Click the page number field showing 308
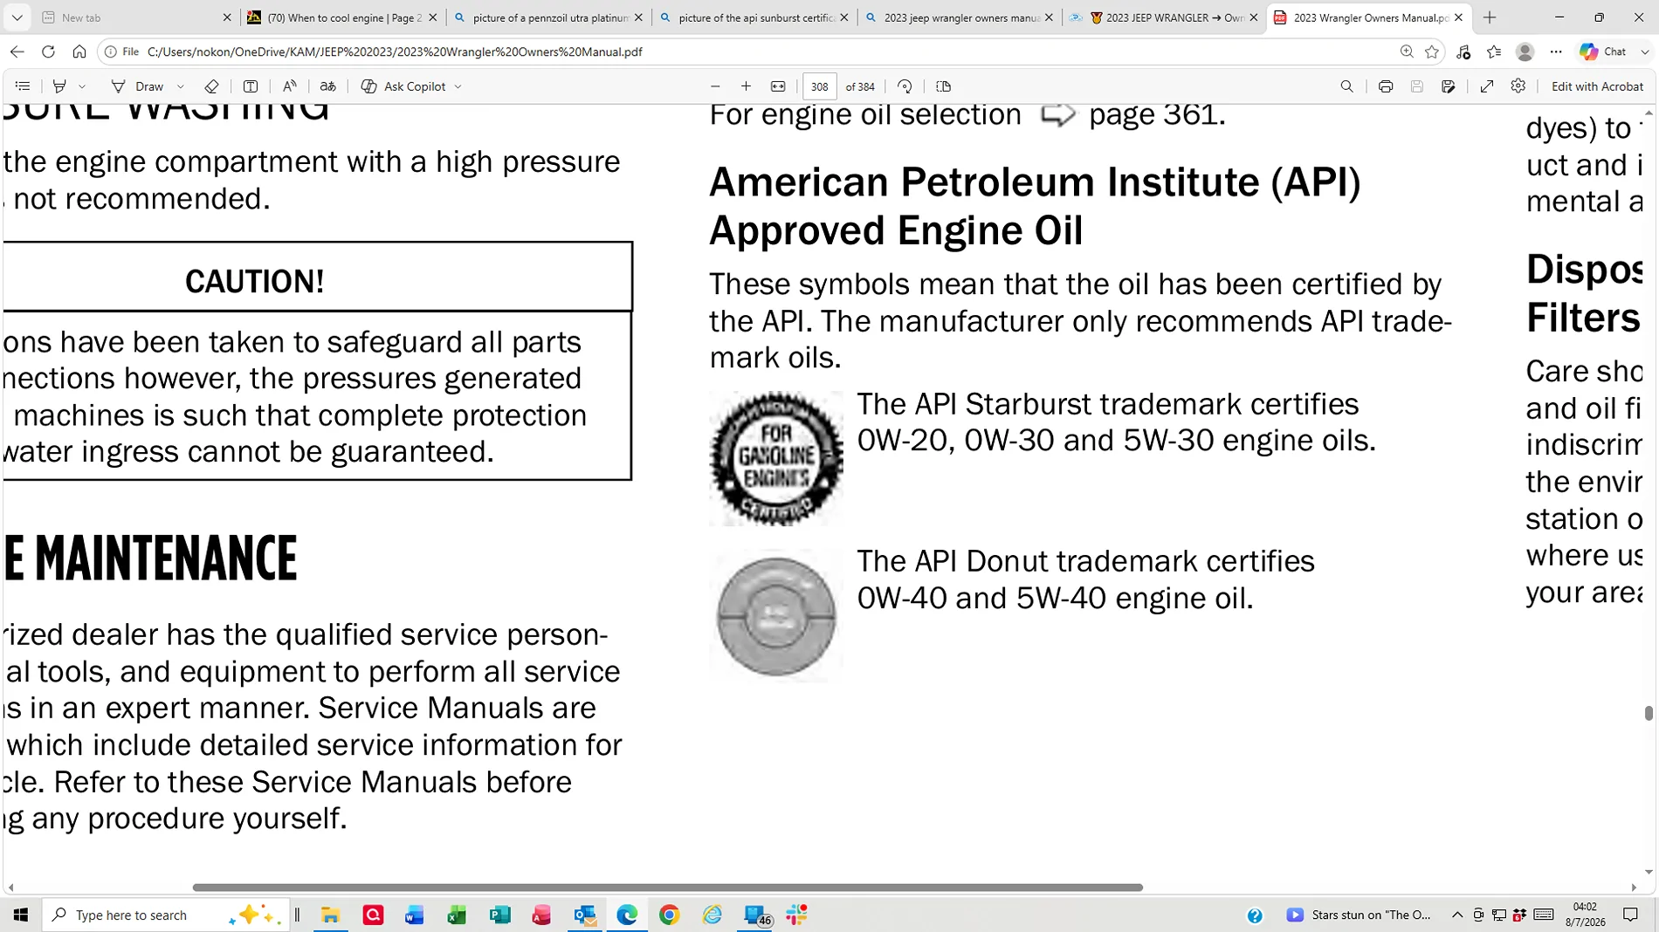This screenshot has height=932, width=1659. pyautogui.click(x=819, y=86)
